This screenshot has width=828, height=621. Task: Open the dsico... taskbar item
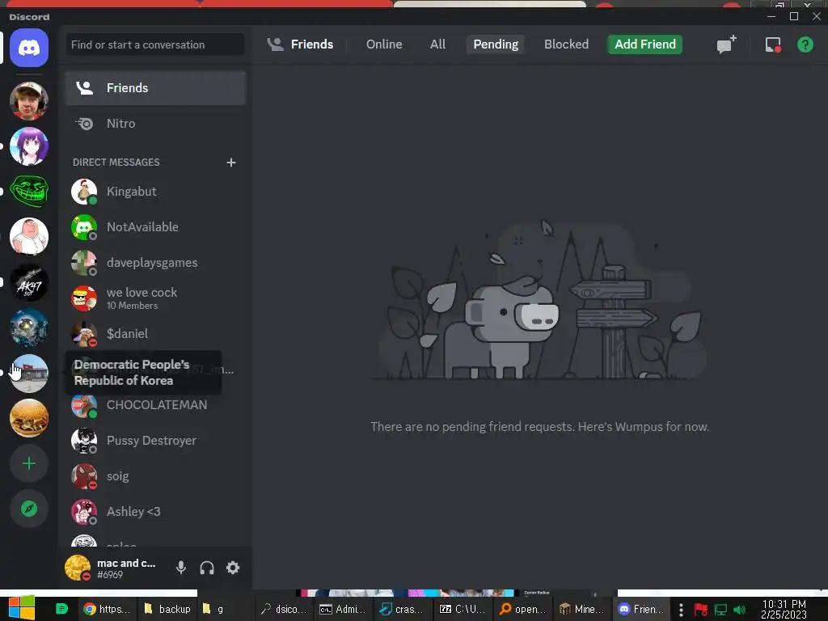click(283, 609)
